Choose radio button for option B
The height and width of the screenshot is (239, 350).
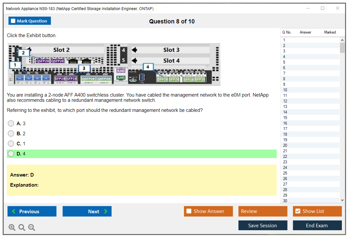pyautogui.click(x=11, y=134)
